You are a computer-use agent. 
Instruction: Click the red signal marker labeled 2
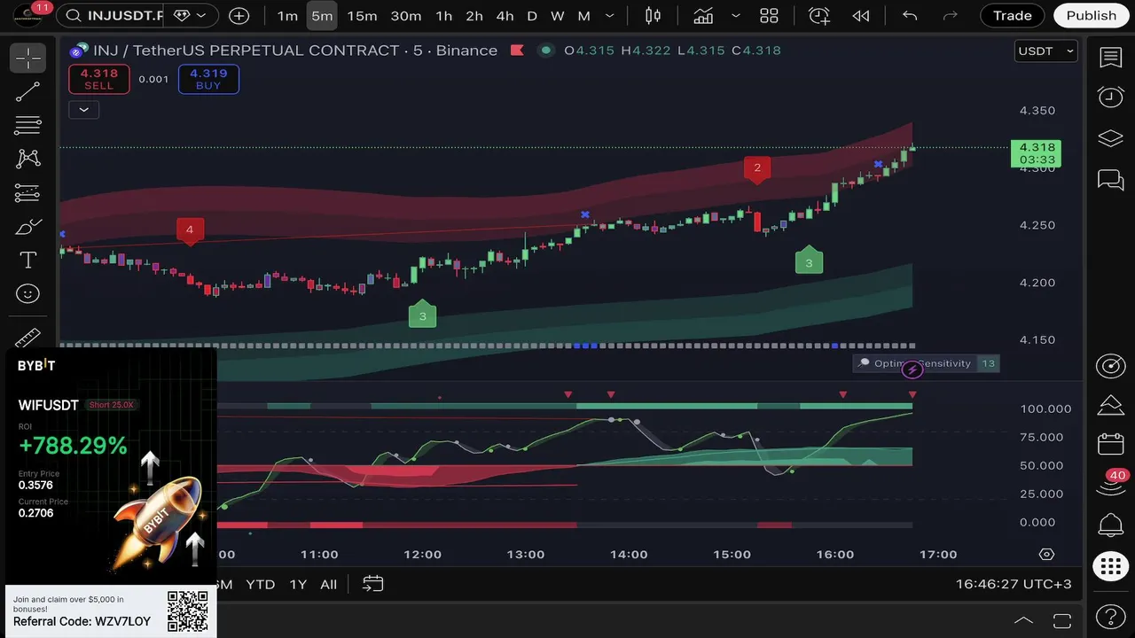[x=757, y=169]
